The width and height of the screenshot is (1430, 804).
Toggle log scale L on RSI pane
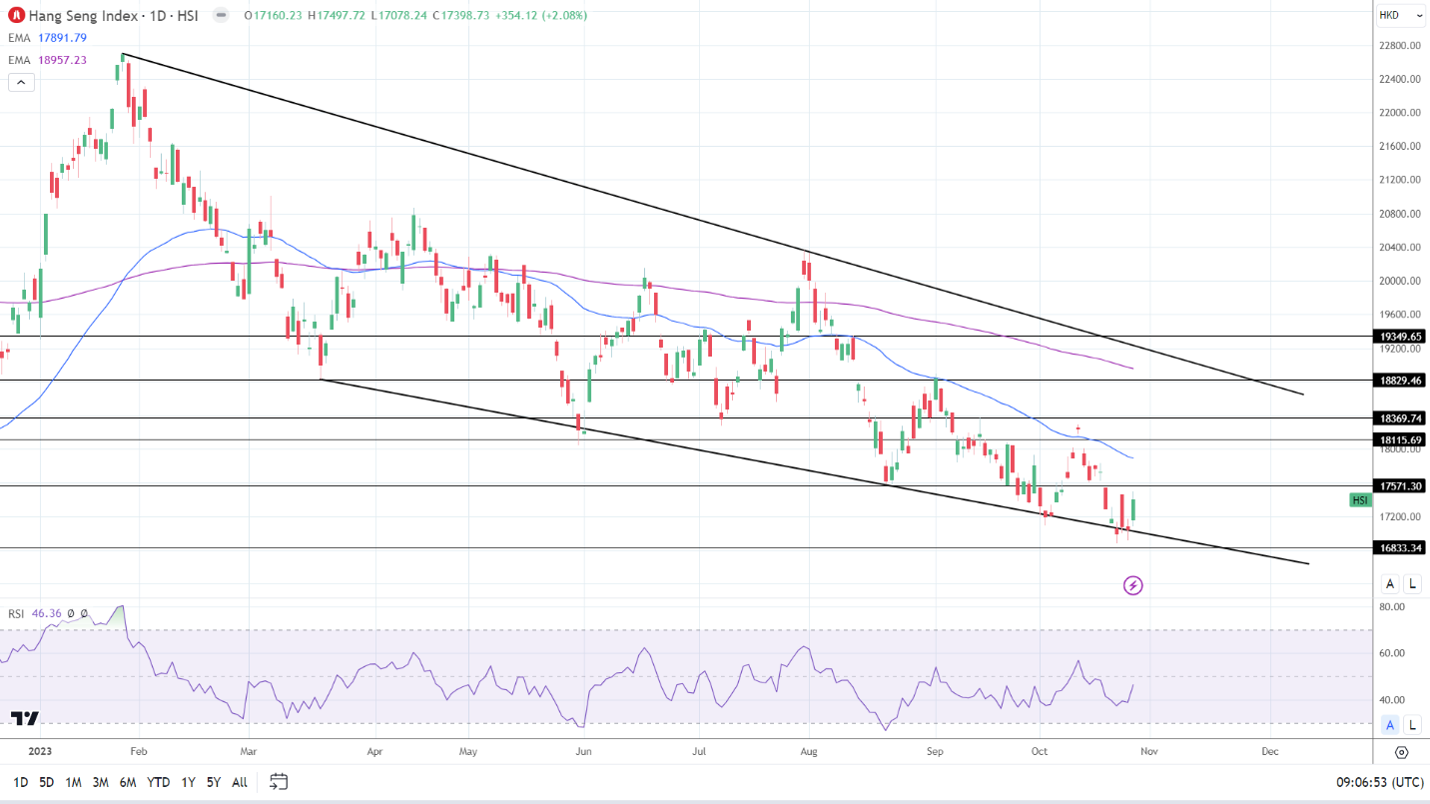[1412, 725]
